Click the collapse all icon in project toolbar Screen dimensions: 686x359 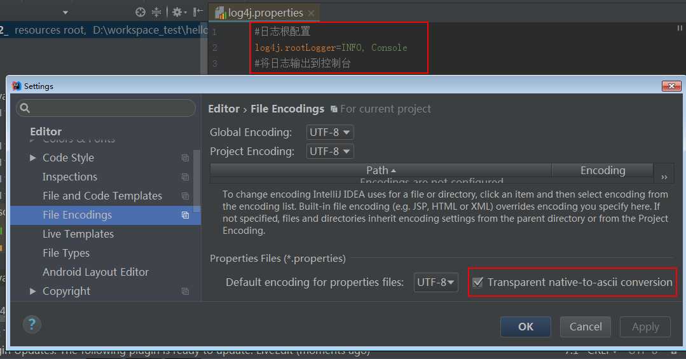tap(156, 12)
